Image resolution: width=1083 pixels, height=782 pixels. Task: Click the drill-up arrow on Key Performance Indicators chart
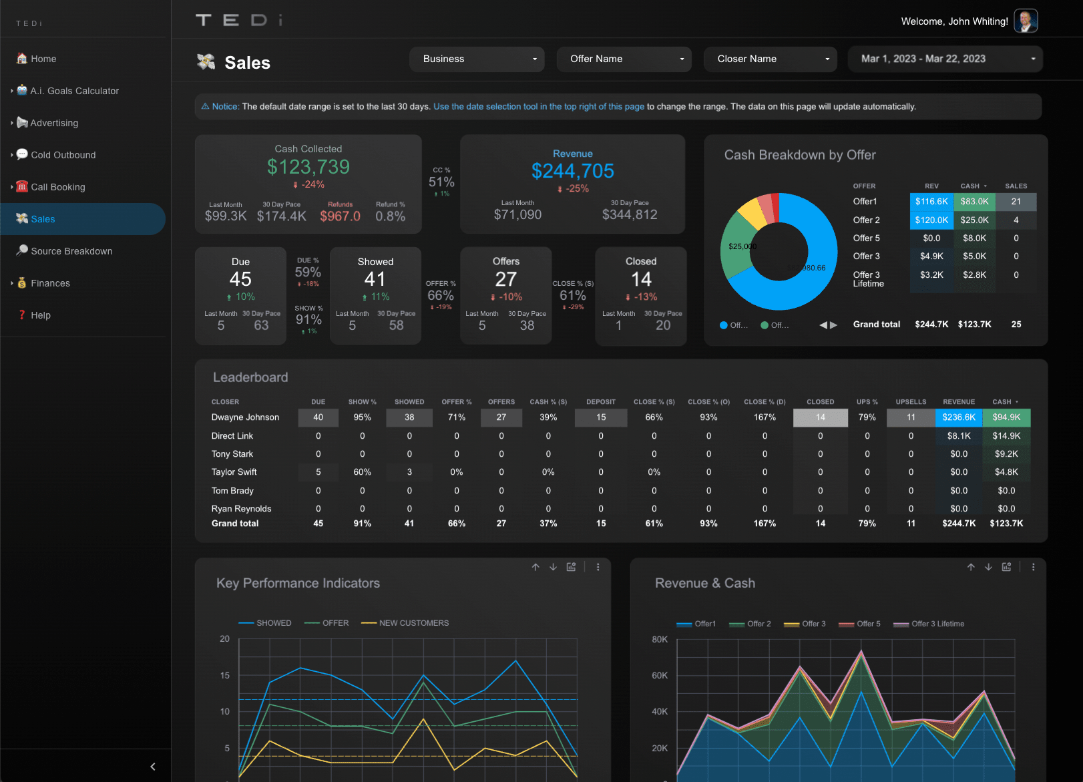pyautogui.click(x=535, y=567)
